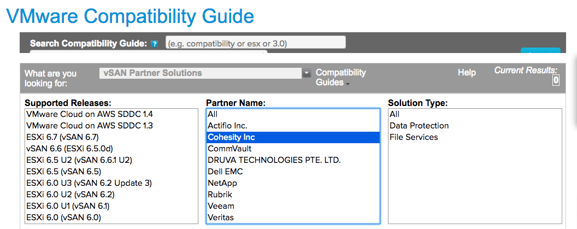Screen dimensions: 577x229
Task: Expand the Compatibility Guides menu
Action: [x=340, y=78]
